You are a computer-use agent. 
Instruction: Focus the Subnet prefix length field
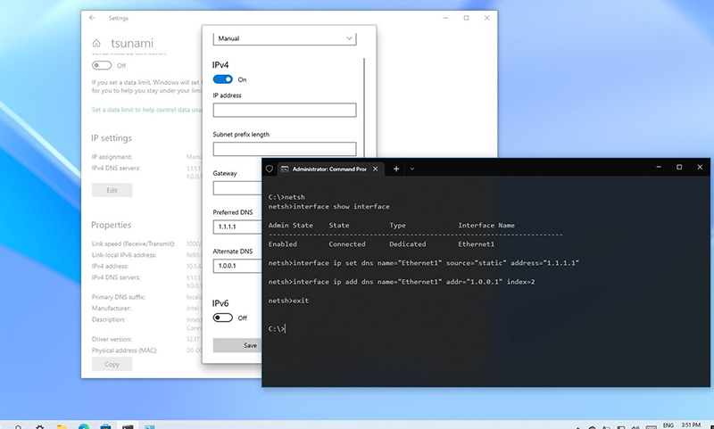coord(285,149)
